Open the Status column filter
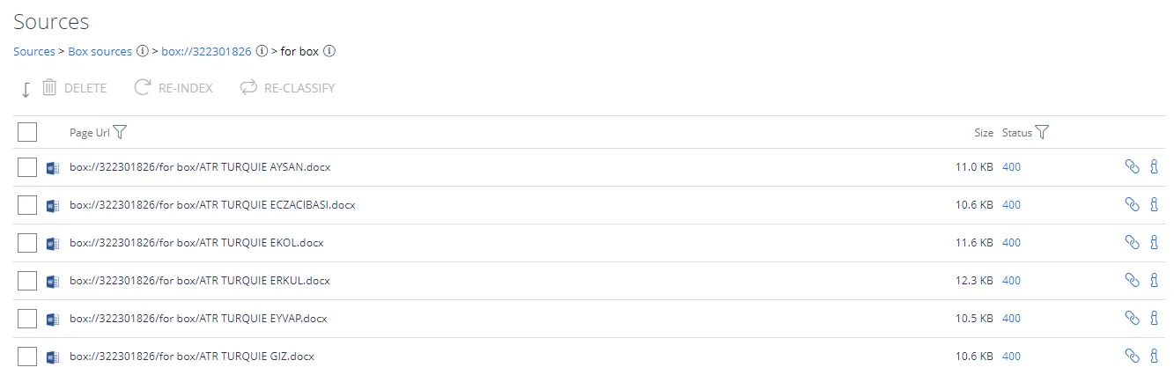This screenshot has width=1174, height=375. (1042, 132)
